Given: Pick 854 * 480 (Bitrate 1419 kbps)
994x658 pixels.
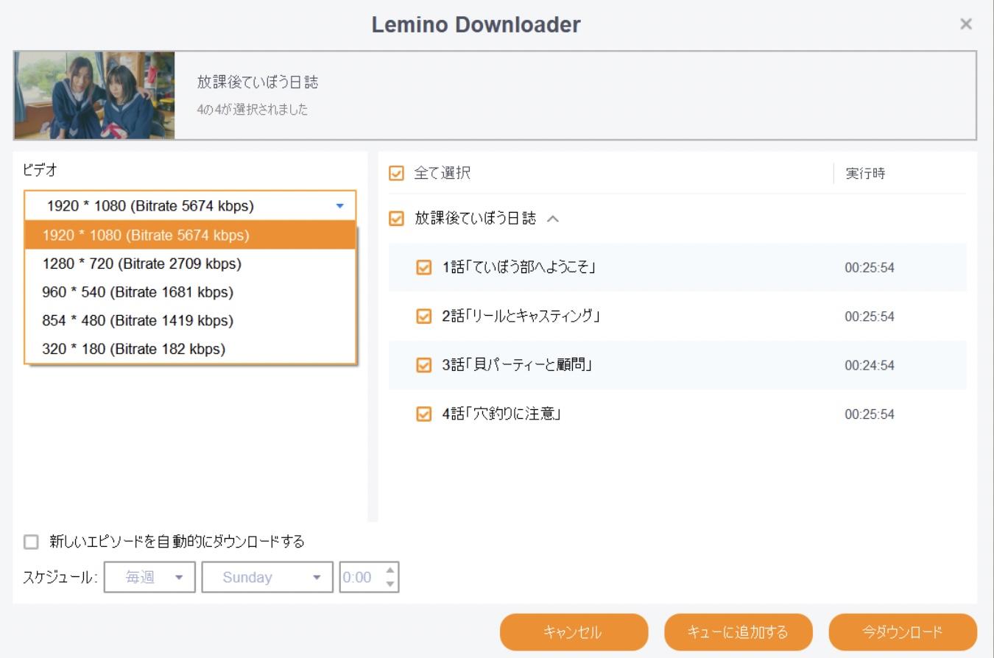Looking at the screenshot, I should pyautogui.click(x=190, y=321).
